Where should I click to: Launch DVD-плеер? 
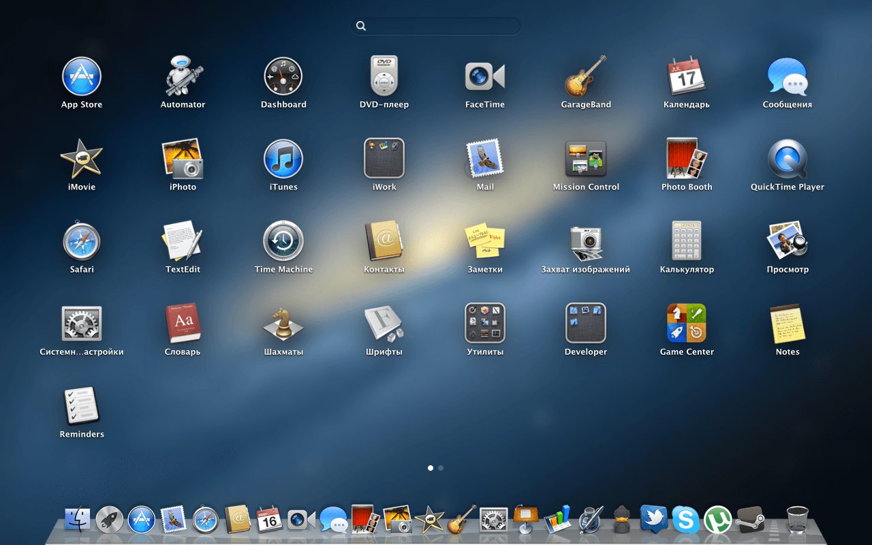pyautogui.click(x=384, y=76)
